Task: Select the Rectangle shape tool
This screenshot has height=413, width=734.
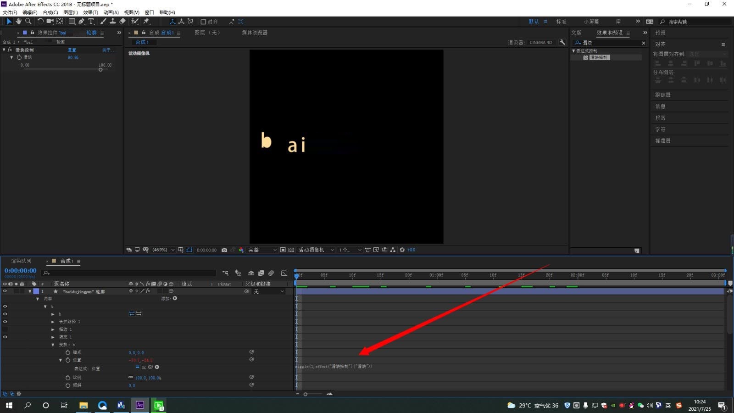Action: (72, 21)
